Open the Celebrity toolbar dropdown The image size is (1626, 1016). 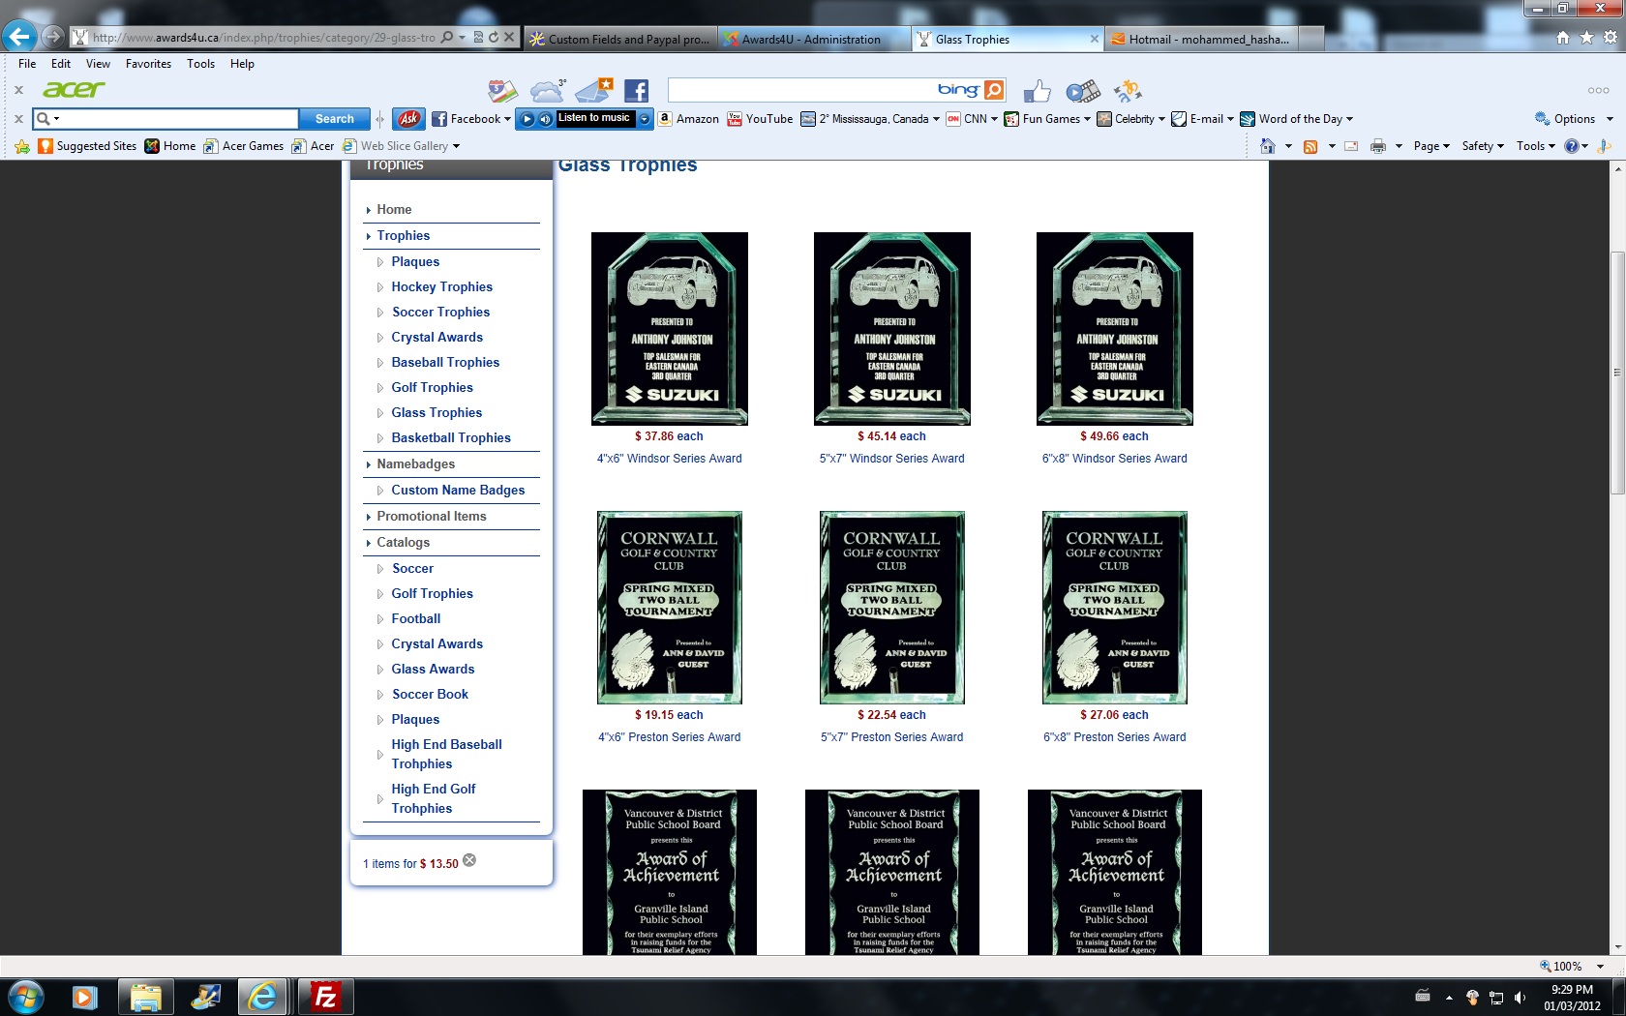tap(1161, 119)
